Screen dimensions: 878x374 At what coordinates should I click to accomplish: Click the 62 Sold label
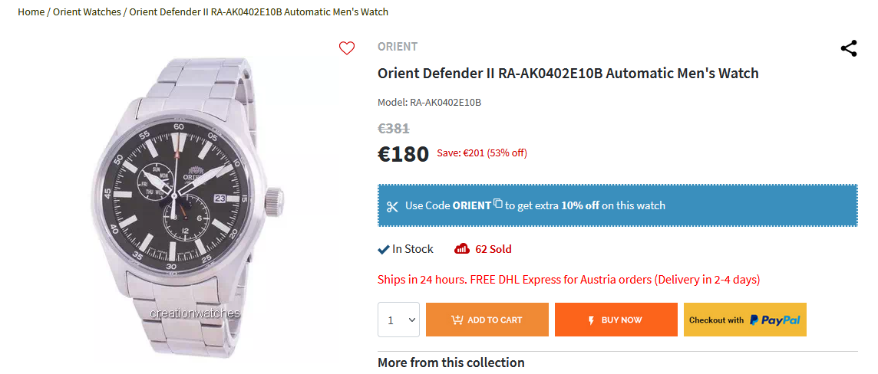(x=493, y=249)
